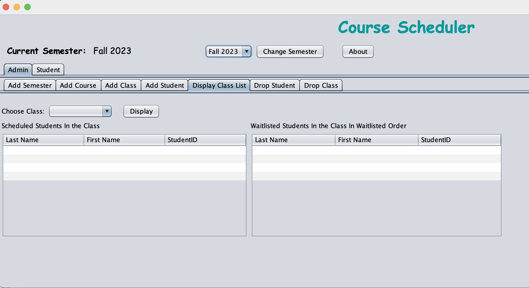Go to the Add Course tab
The image size is (529, 288).
tap(78, 85)
